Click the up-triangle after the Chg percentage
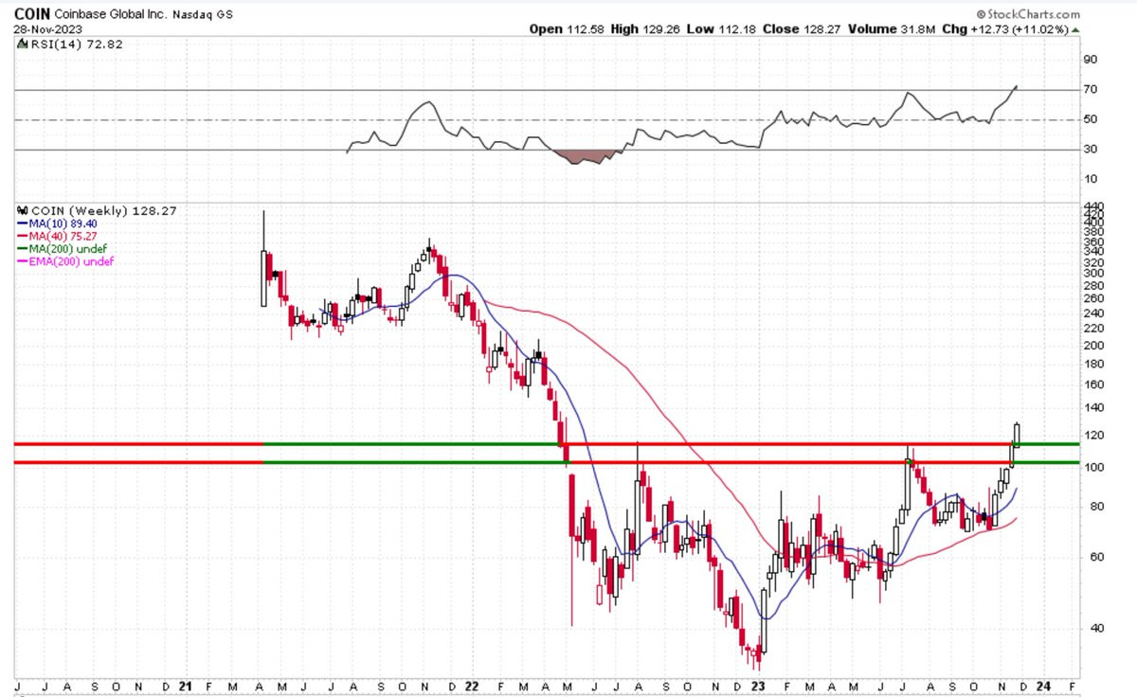Viewport: 1137px width, 697px height. click(1075, 29)
